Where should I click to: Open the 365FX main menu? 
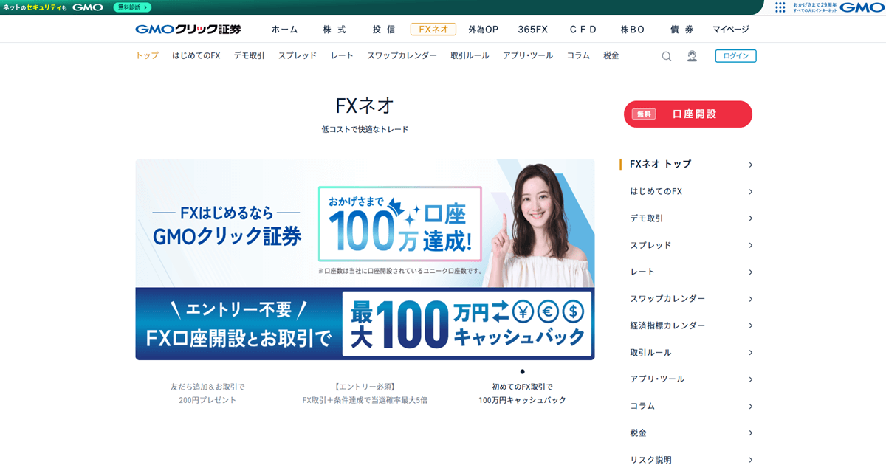[533, 30]
